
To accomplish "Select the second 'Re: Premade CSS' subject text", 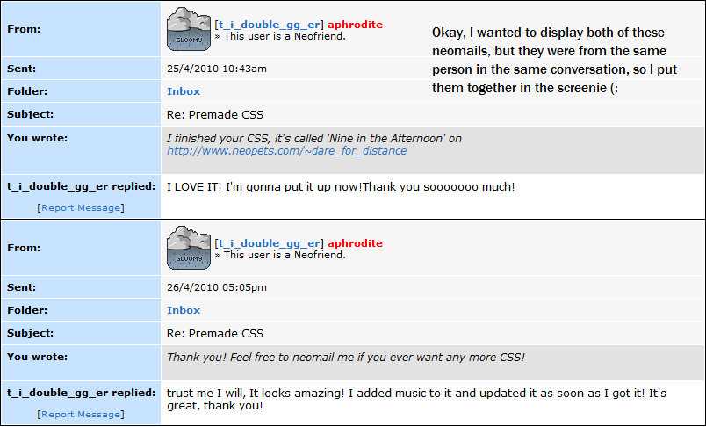I will [x=215, y=333].
